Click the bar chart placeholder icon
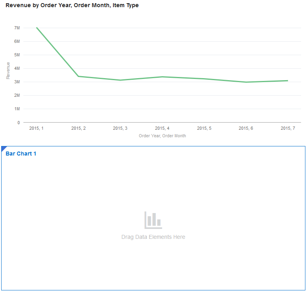The image size is (307, 292). 153,220
